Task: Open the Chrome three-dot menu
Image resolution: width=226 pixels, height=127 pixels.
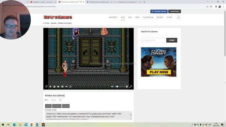Action: coord(224,6)
